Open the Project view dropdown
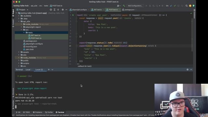Viewport: 208px width, 117px height. click(22, 10)
